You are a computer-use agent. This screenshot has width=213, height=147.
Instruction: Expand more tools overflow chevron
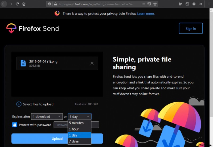(201, 4)
